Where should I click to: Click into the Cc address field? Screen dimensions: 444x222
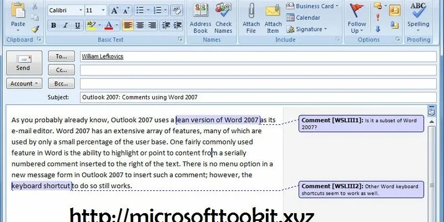[258, 70]
